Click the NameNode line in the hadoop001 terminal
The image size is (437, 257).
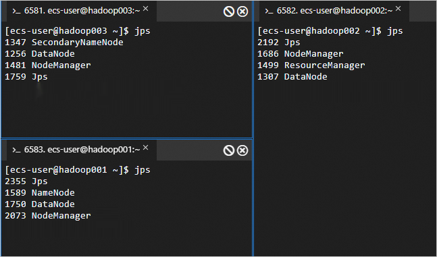pos(40,193)
